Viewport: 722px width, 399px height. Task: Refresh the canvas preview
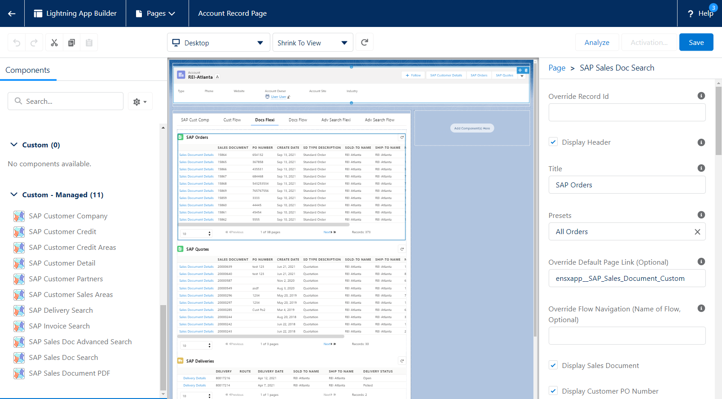click(x=365, y=42)
